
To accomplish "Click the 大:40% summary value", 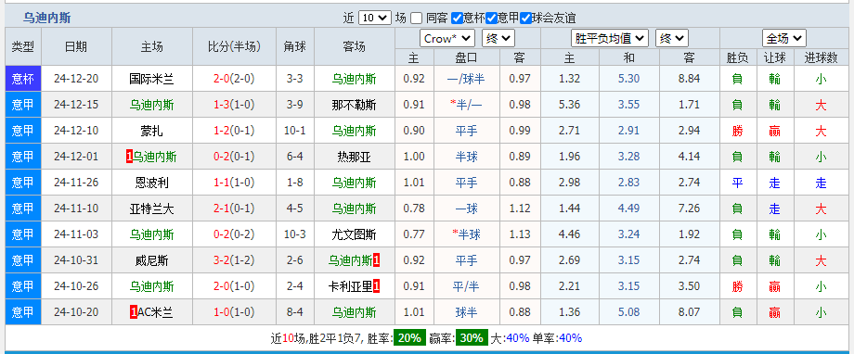I will [x=510, y=337].
